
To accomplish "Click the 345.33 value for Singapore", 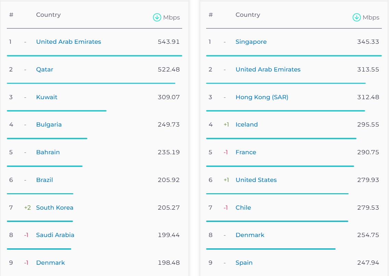I will pyautogui.click(x=368, y=42).
